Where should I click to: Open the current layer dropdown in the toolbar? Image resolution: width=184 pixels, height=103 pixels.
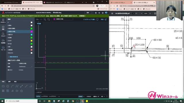tap(64, 19)
